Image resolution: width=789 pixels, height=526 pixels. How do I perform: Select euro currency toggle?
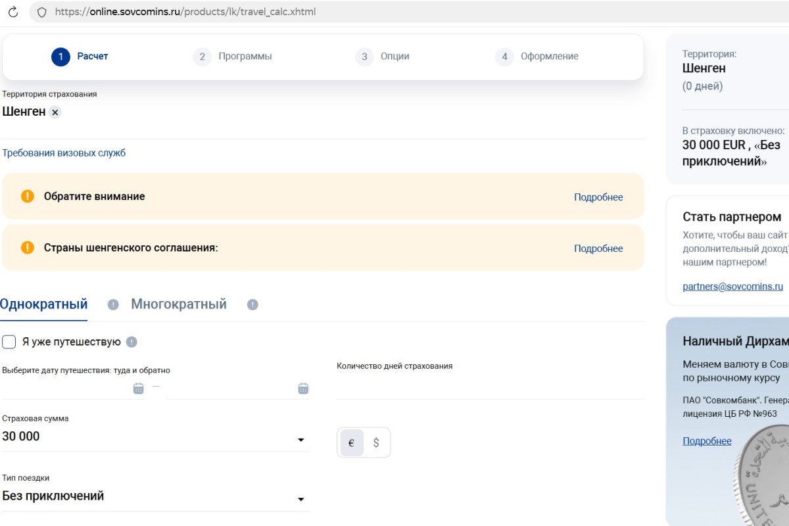[x=352, y=442]
